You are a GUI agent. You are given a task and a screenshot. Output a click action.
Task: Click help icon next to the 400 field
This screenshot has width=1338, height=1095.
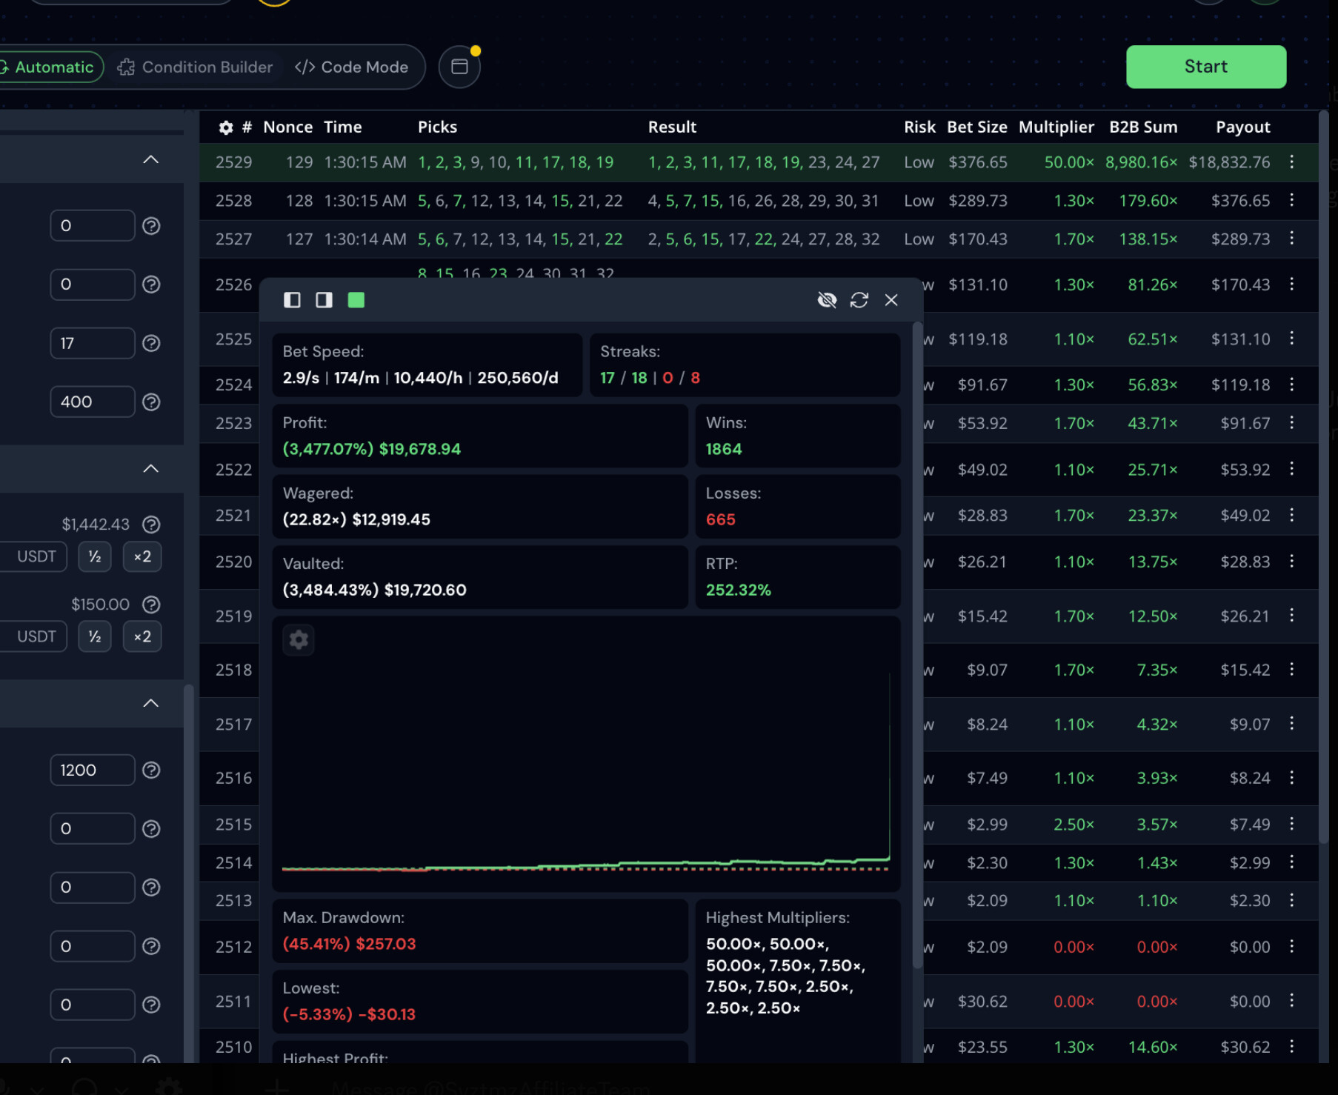pos(151,402)
